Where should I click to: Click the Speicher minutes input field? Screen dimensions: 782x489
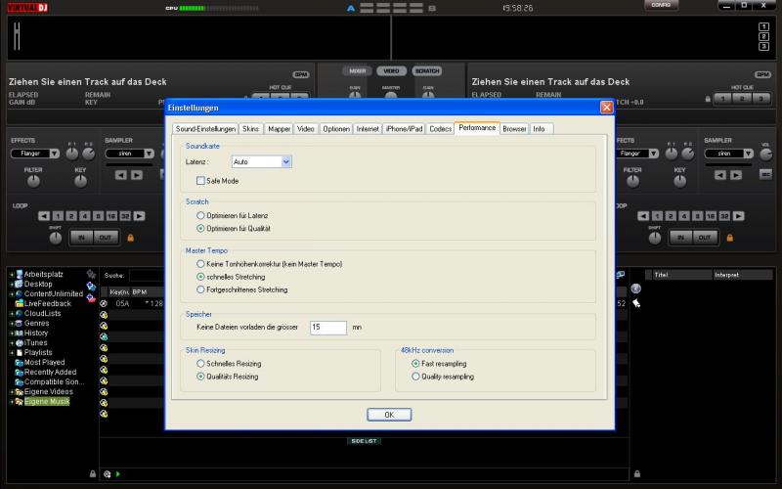[328, 328]
